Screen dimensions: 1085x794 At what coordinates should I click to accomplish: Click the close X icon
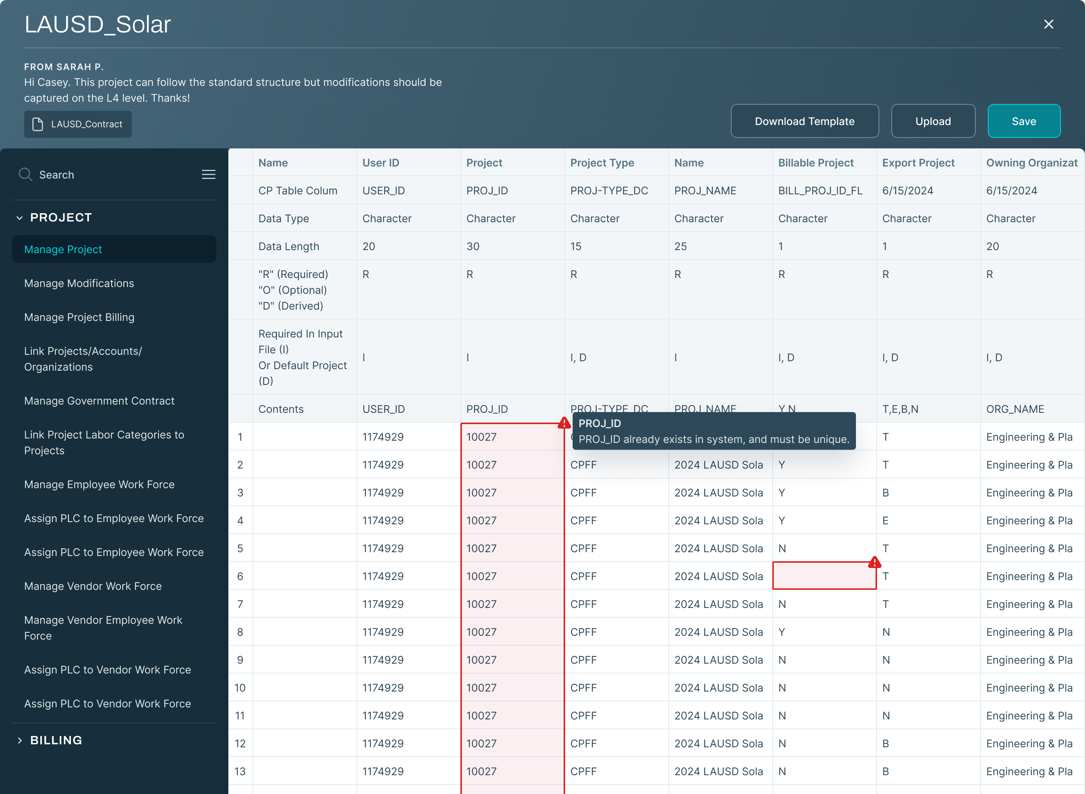[x=1048, y=24]
